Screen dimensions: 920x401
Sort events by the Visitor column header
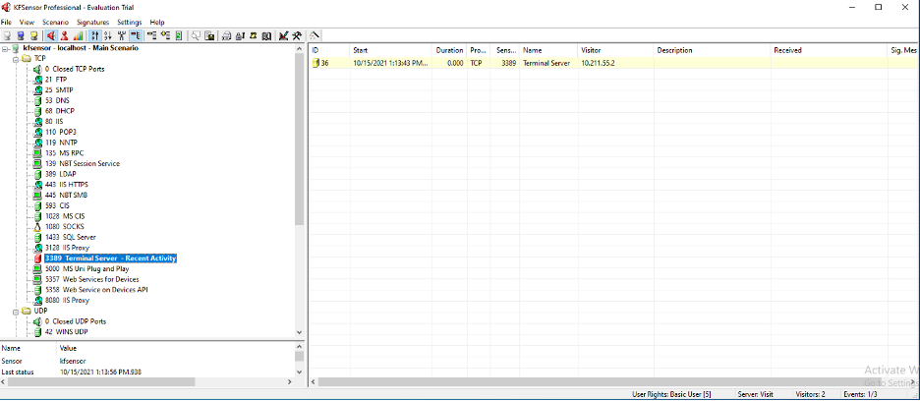[615, 50]
